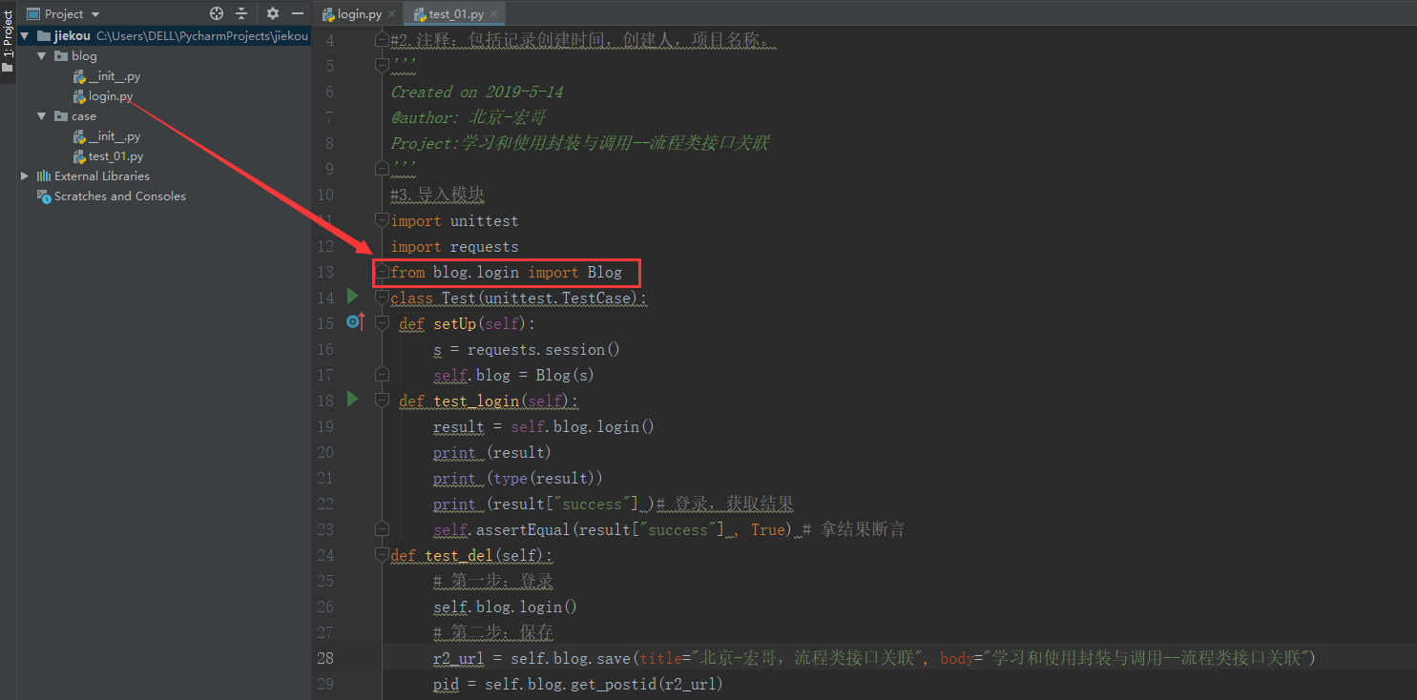Collapse the setUp method fold marker on line 15

click(x=383, y=322)
